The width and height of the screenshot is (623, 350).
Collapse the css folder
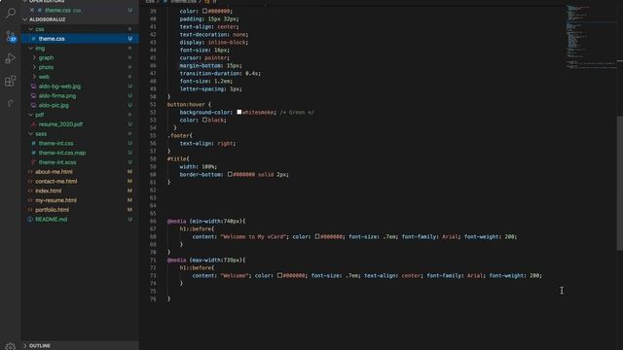pos(31,29)
